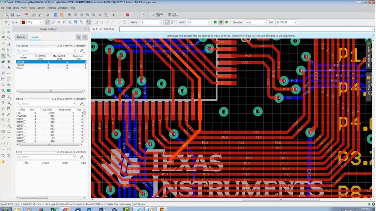Click the red layer color swatch
Viewport: 376px width, 211px height.
click(23, 22)
